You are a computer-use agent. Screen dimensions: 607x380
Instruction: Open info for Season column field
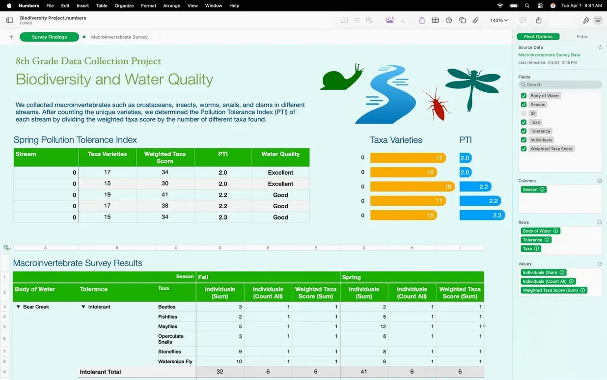point(542,190)
